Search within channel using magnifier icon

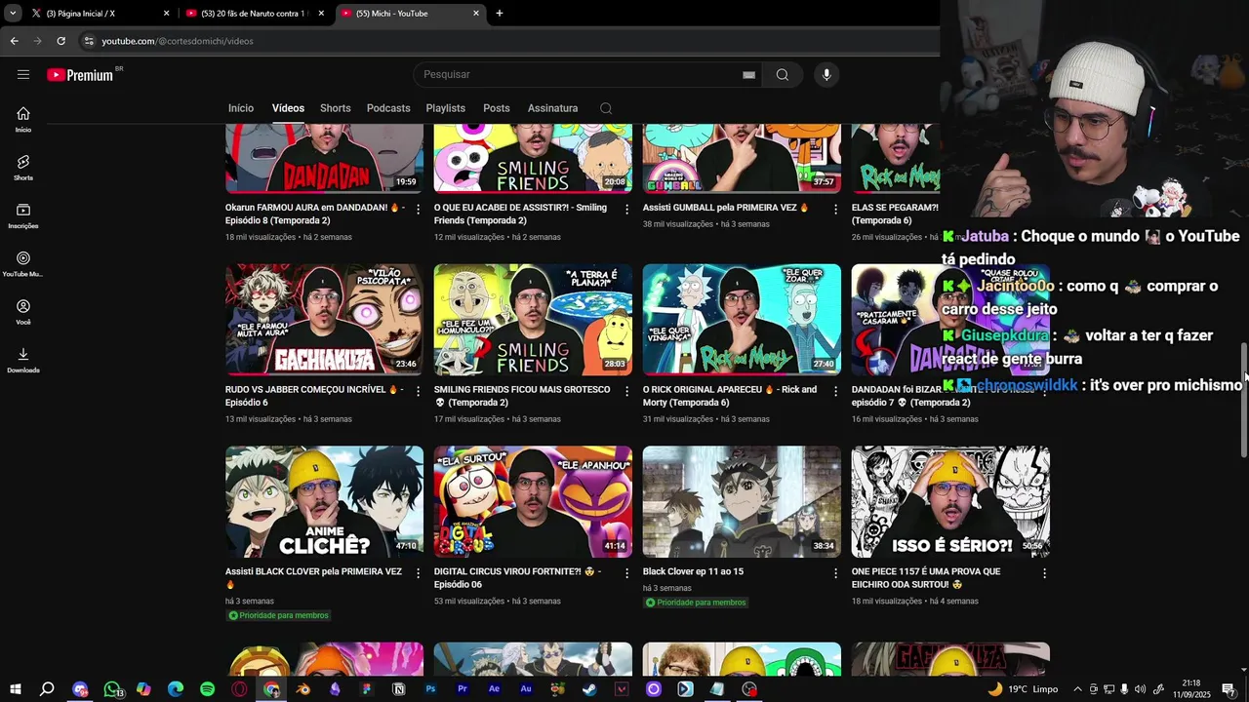click(606, 108)
